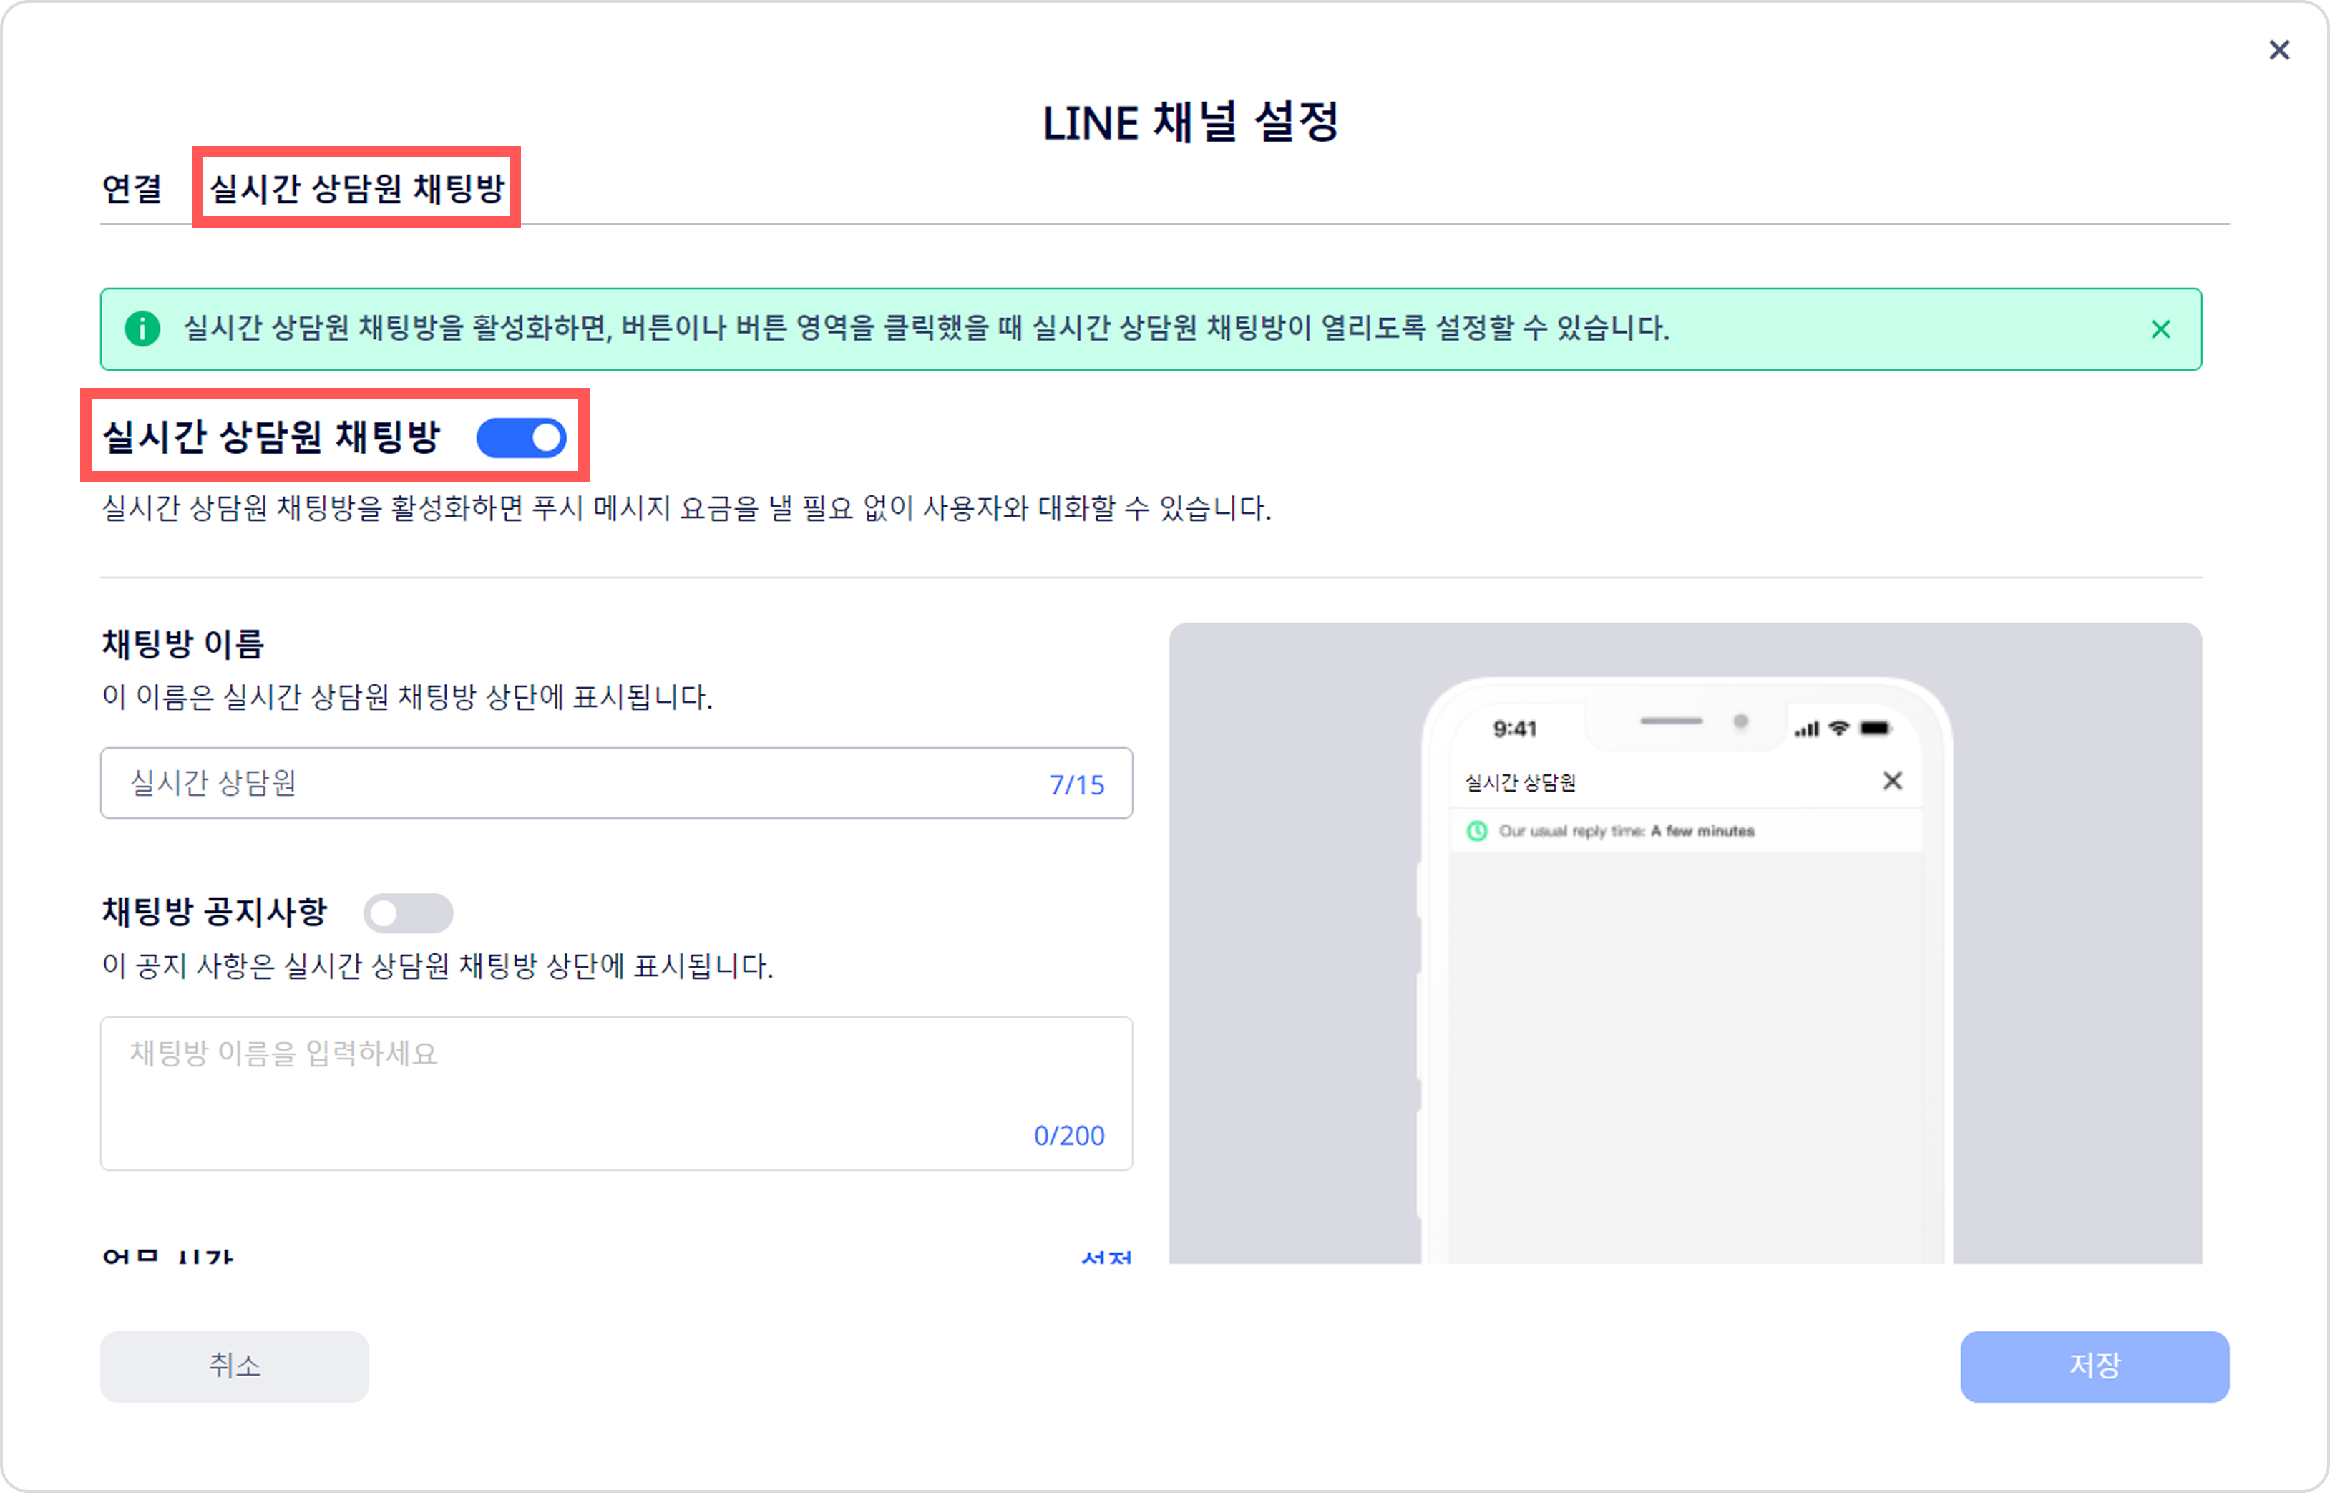Image resolution: width=2330 pixels, height=1493 pixels.
Task: Click the 9:41 time in preview
Action: tap(1515, 729)
